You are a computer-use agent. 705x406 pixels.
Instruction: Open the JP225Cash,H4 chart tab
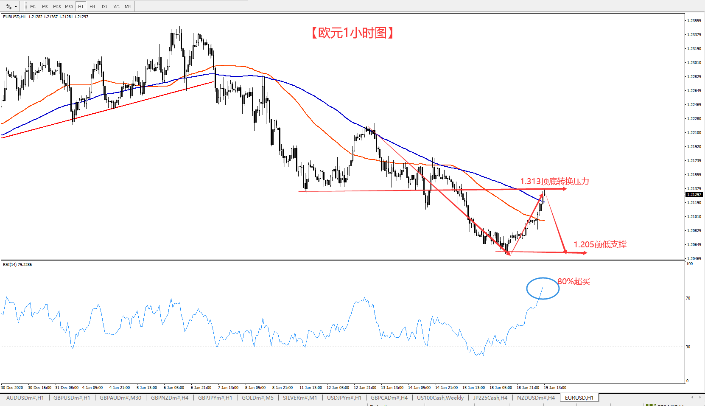point(490,398)
